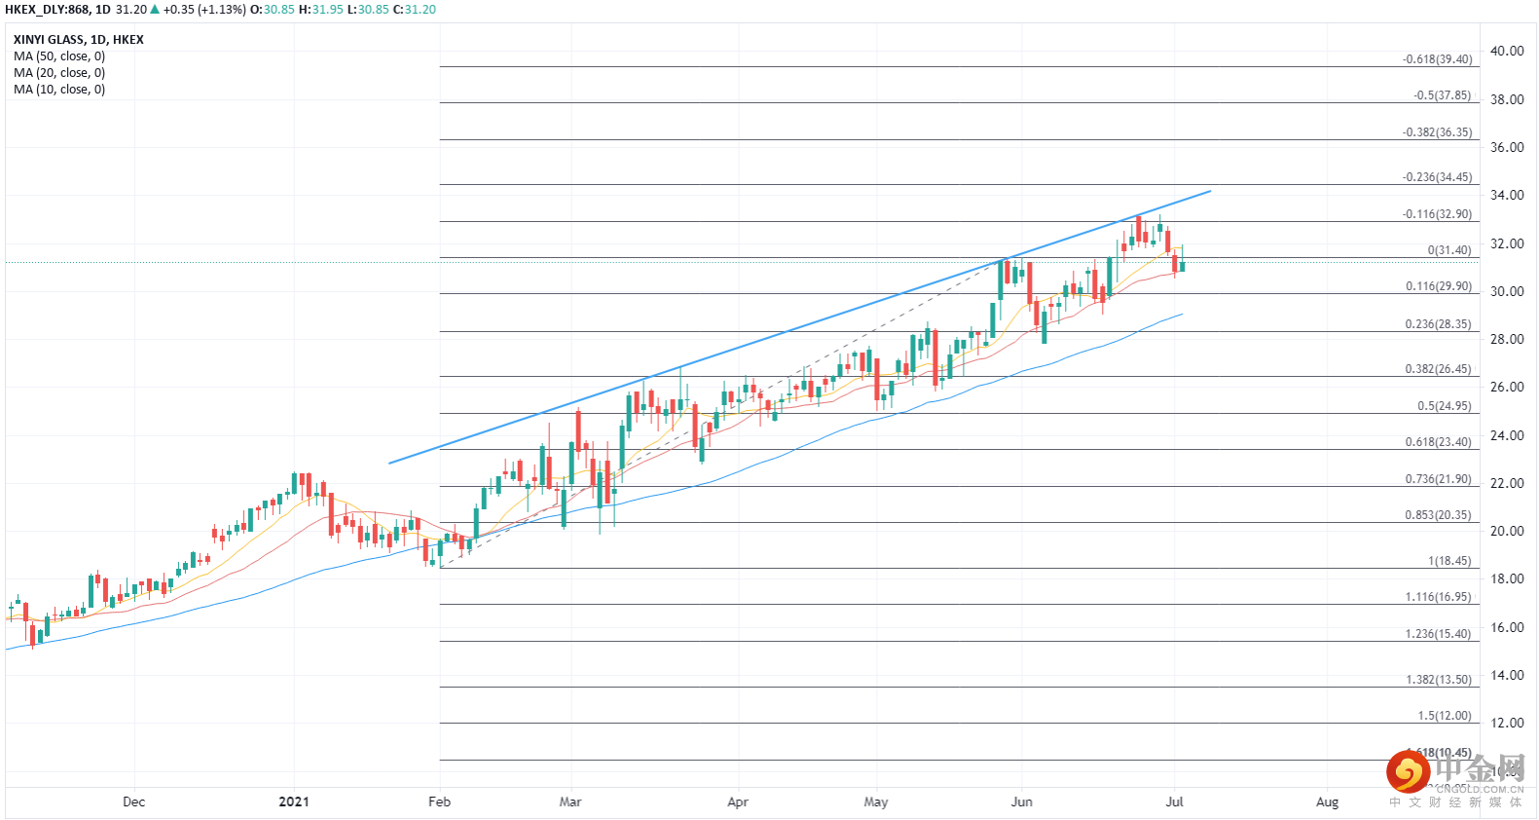Click the Fibonacci label 1.5(12.00)

1445,716
